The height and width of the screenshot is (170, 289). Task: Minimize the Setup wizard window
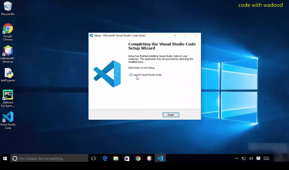point(175,36)
